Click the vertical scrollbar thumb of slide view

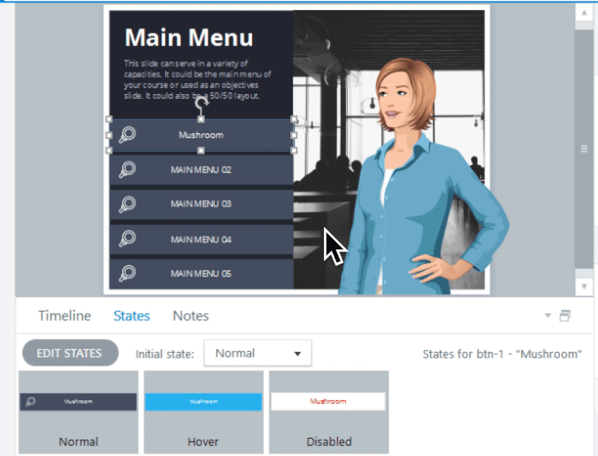click(x=584, y=149)
